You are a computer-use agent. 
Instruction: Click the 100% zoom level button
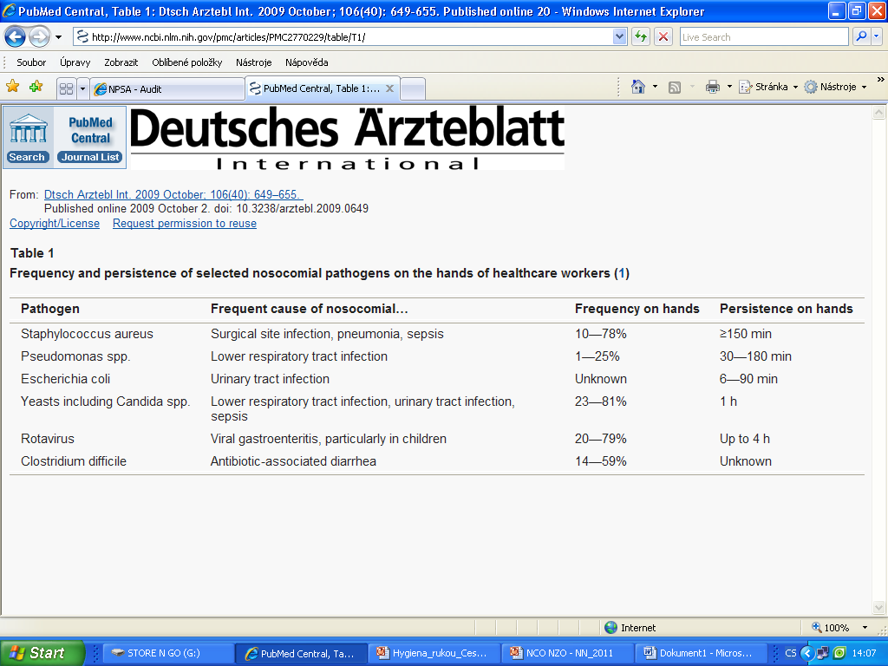(x=831, y=628)
